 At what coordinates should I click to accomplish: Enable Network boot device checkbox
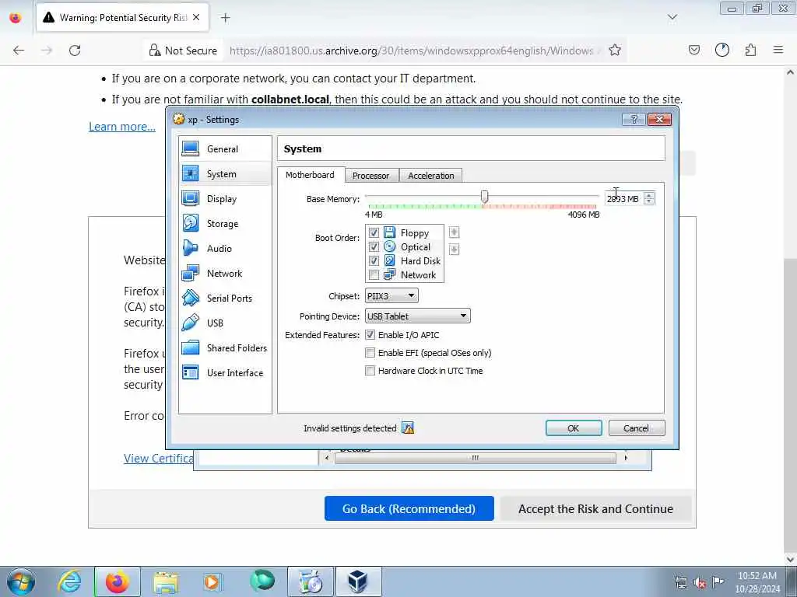click(x=374, y=275)
